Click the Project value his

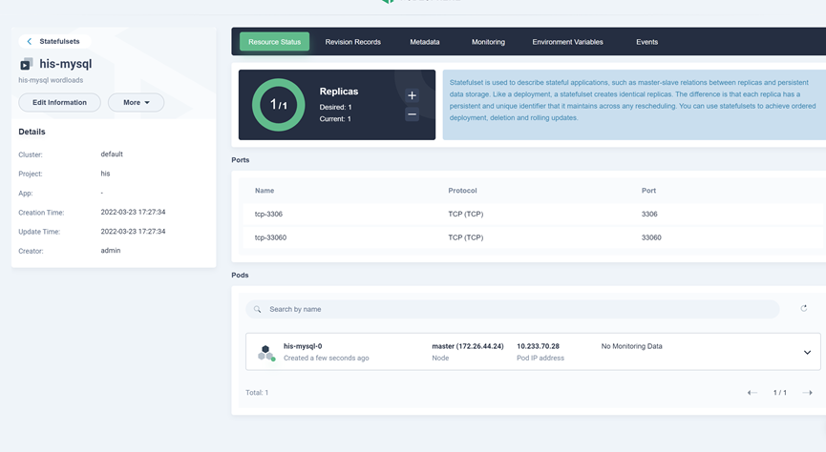(x=105, y=174)
